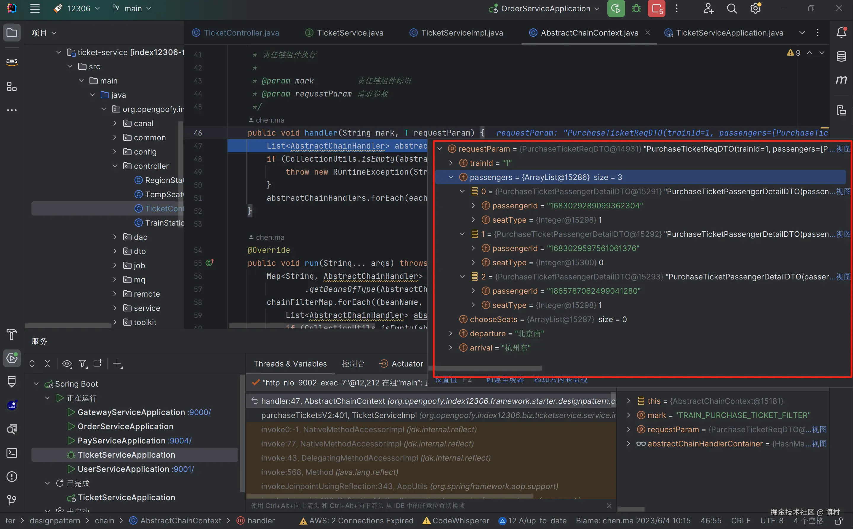The image size is (853, 529).
Task: Toggle the Project tool window folder icon
Action: point(12,33)
